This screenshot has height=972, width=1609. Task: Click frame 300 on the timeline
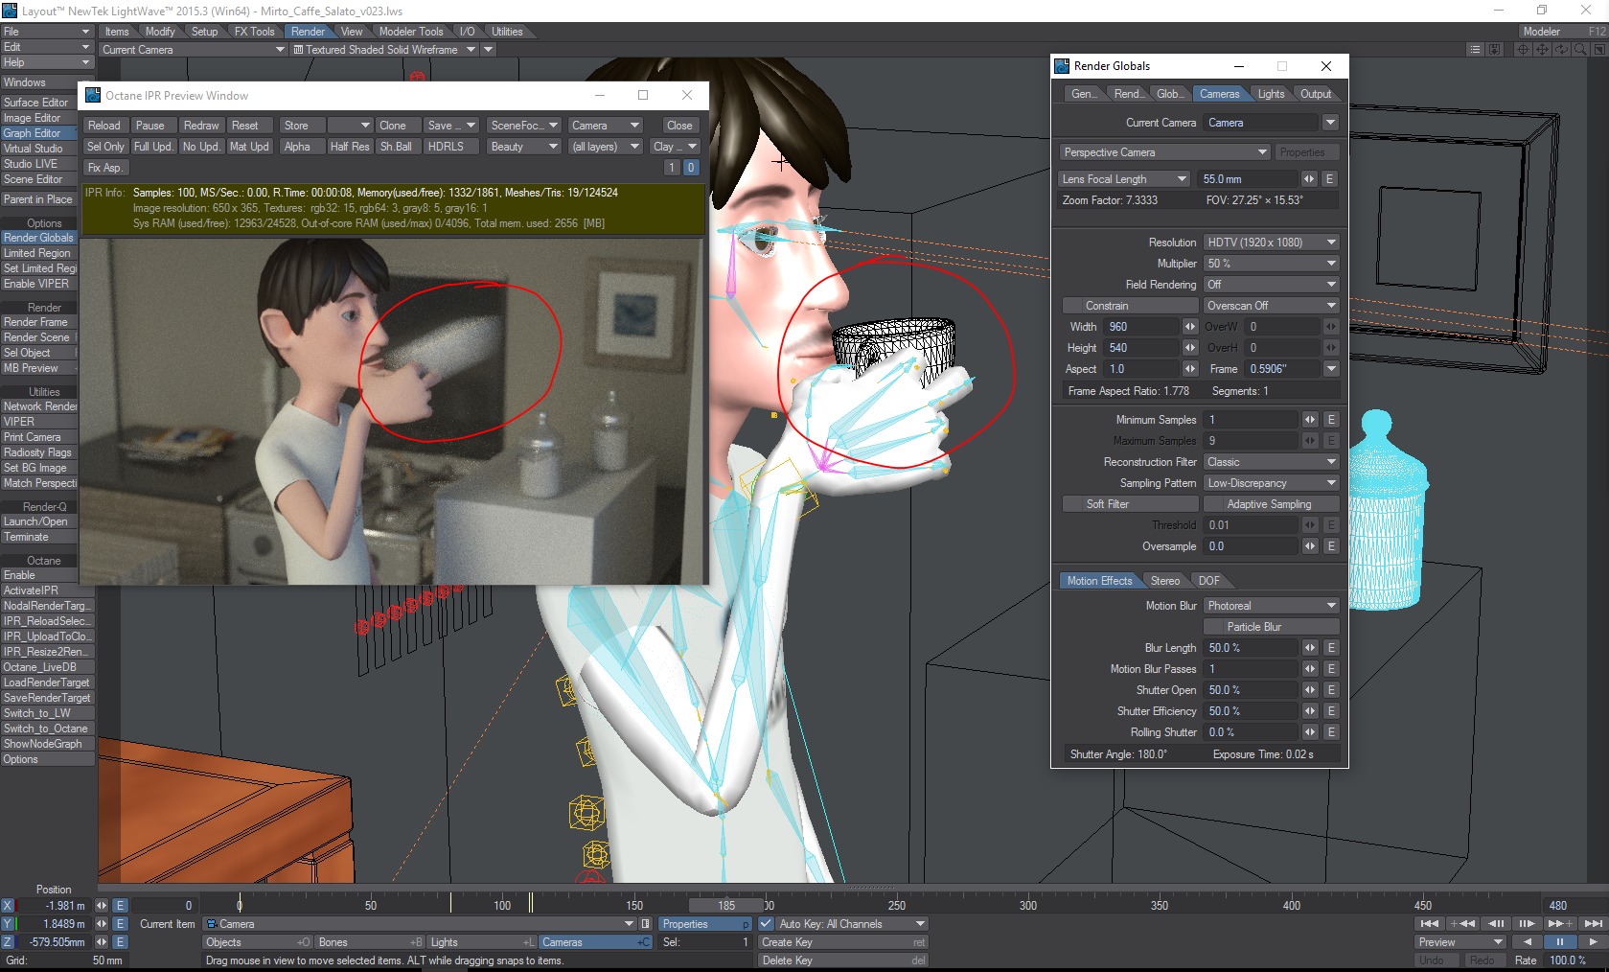[1028, 905]
